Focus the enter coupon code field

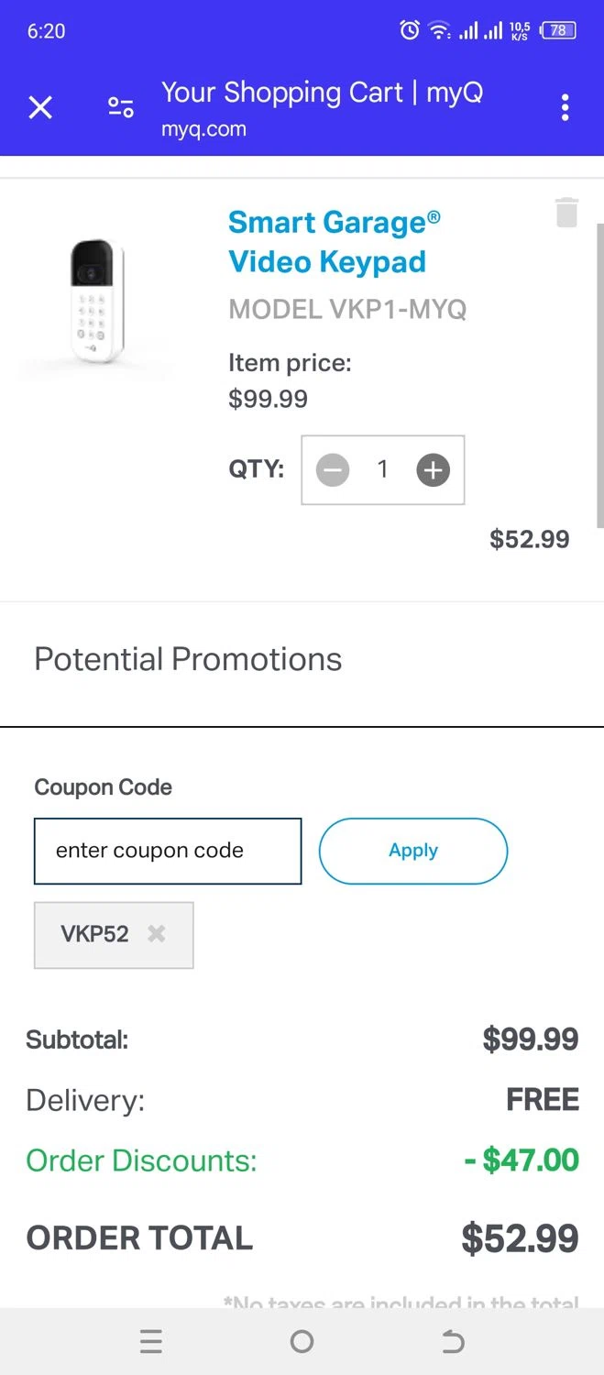tap(168, 851)
